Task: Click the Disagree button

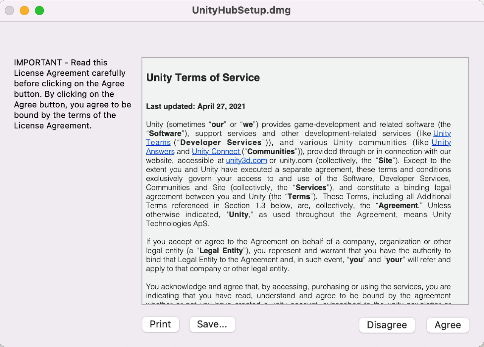Action: pyautogui.click(x=387, y=325)
